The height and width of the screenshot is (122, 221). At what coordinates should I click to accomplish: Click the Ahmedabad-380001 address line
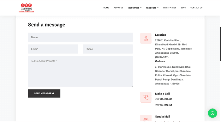(x=167, y=53)
